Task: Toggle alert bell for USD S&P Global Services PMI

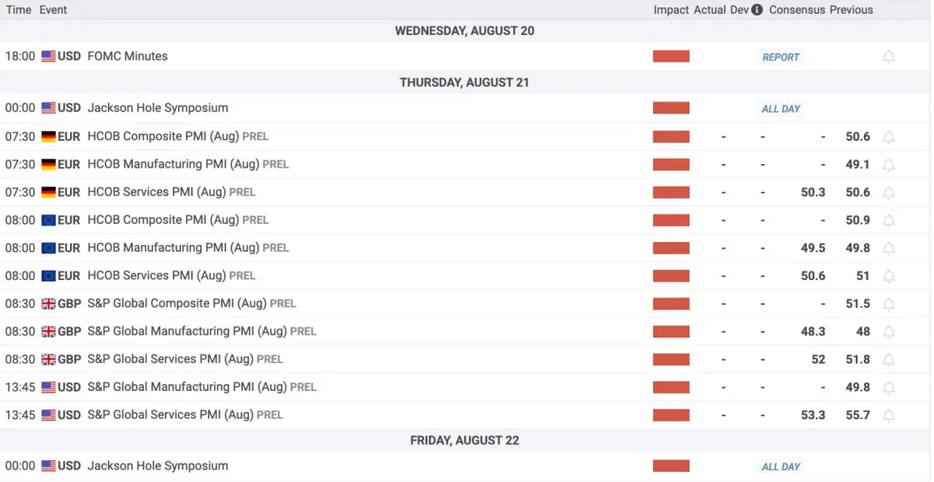Action: coord(889,415)
